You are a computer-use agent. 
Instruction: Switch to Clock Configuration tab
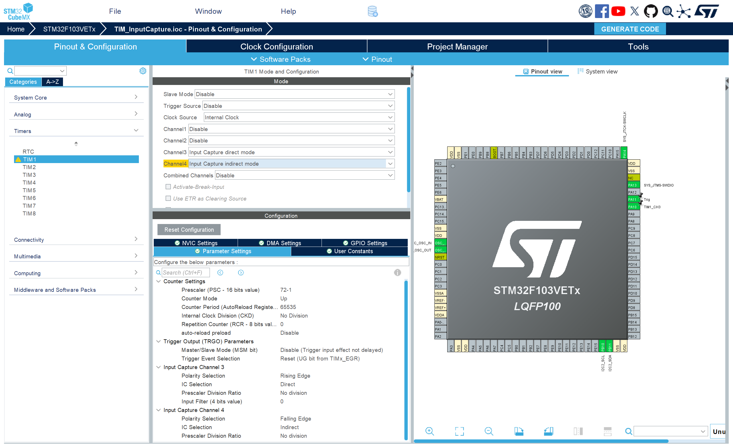coord(276,47)
